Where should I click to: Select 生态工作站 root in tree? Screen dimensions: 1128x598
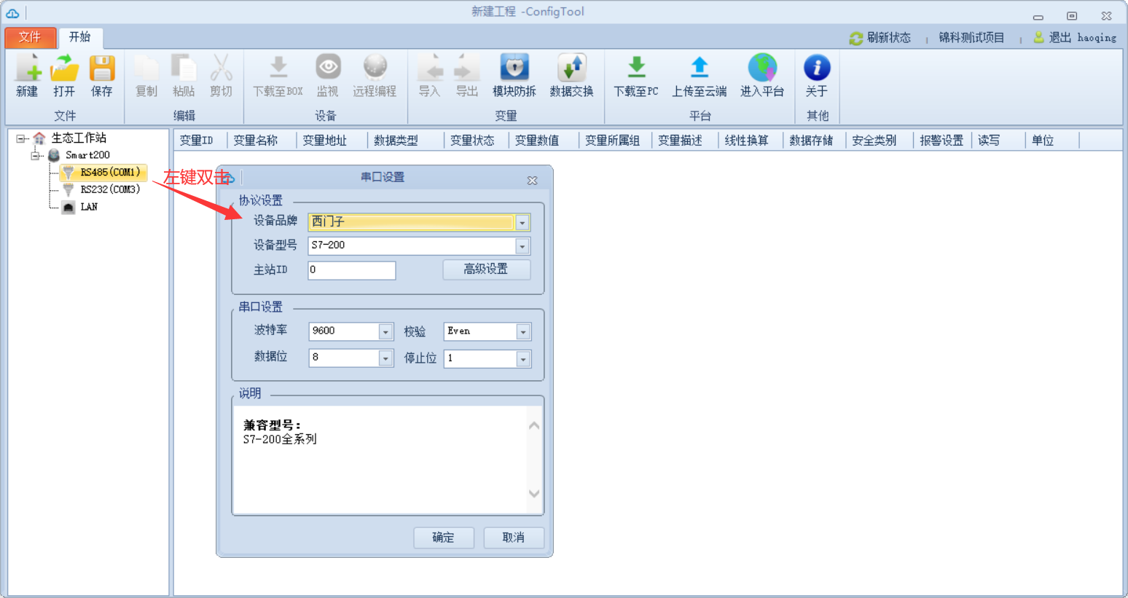79,138
